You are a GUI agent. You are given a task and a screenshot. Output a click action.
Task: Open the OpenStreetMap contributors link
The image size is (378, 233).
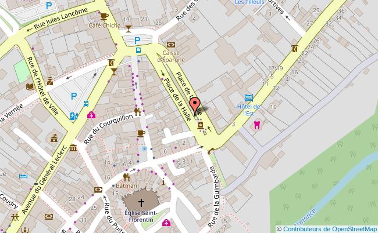point(326,229)
